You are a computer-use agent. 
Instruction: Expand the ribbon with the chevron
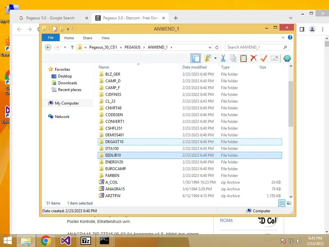(x=283, y=38)
